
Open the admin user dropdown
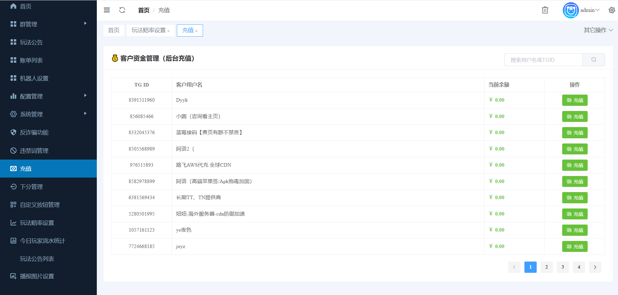coord(590,10)
